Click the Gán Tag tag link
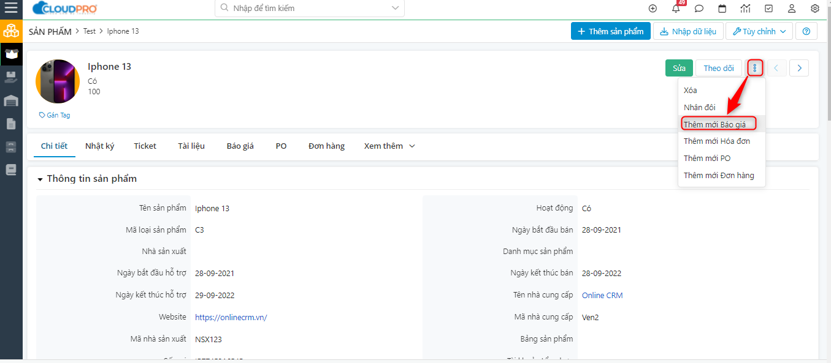Image resolution: width=831 pixels, height=363 pixels. pyautogui.click(x=55, y=115)
